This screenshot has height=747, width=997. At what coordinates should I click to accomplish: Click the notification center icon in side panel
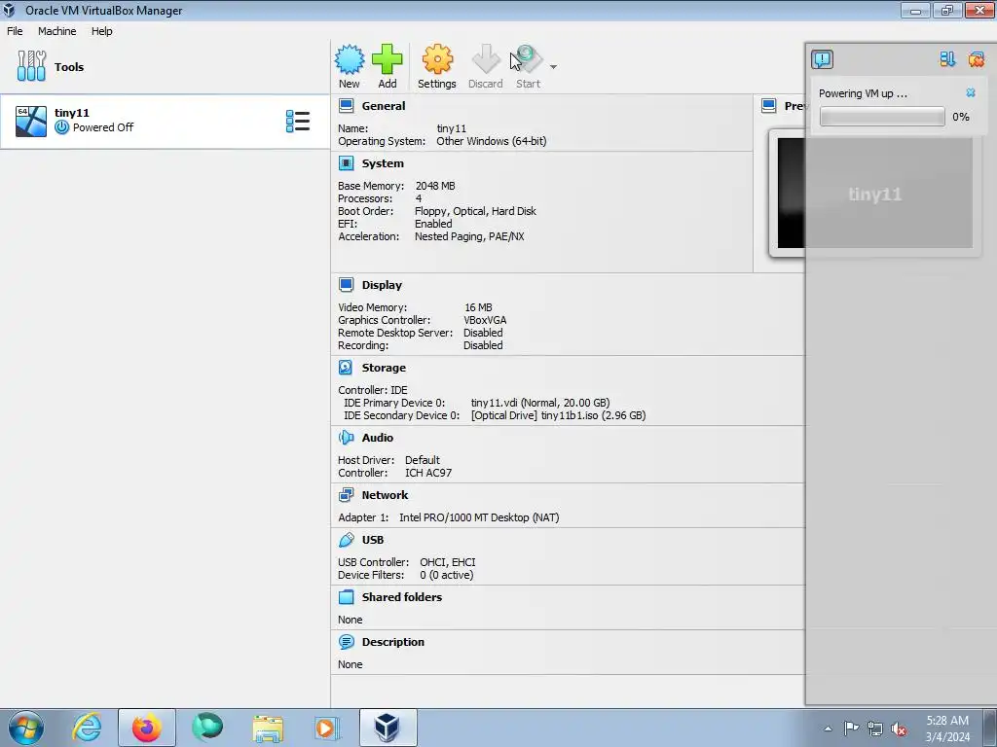(x=822, y=59)
